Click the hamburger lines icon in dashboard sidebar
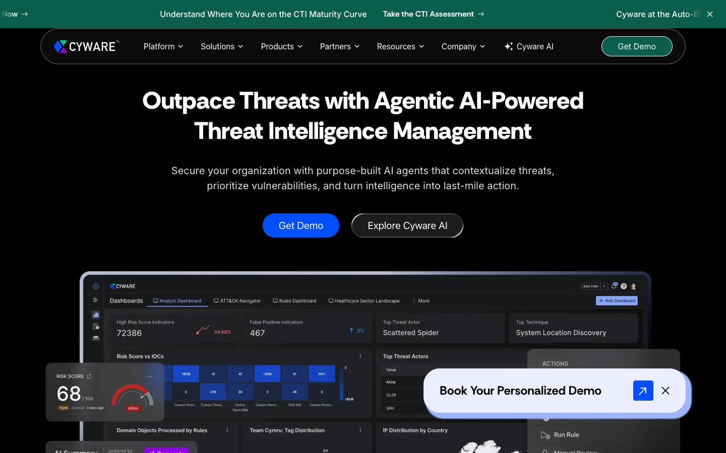This screenshot has width=726, height=453. click(x=96, y=300)
